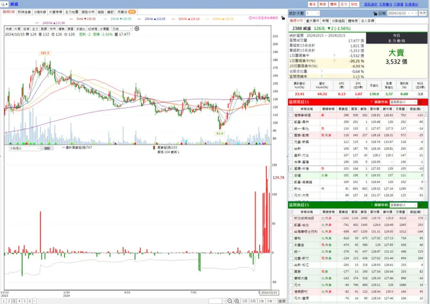Switch to 新聞 tab in right panel
This screenshot has height=304, width=430.
coord(325,21)
